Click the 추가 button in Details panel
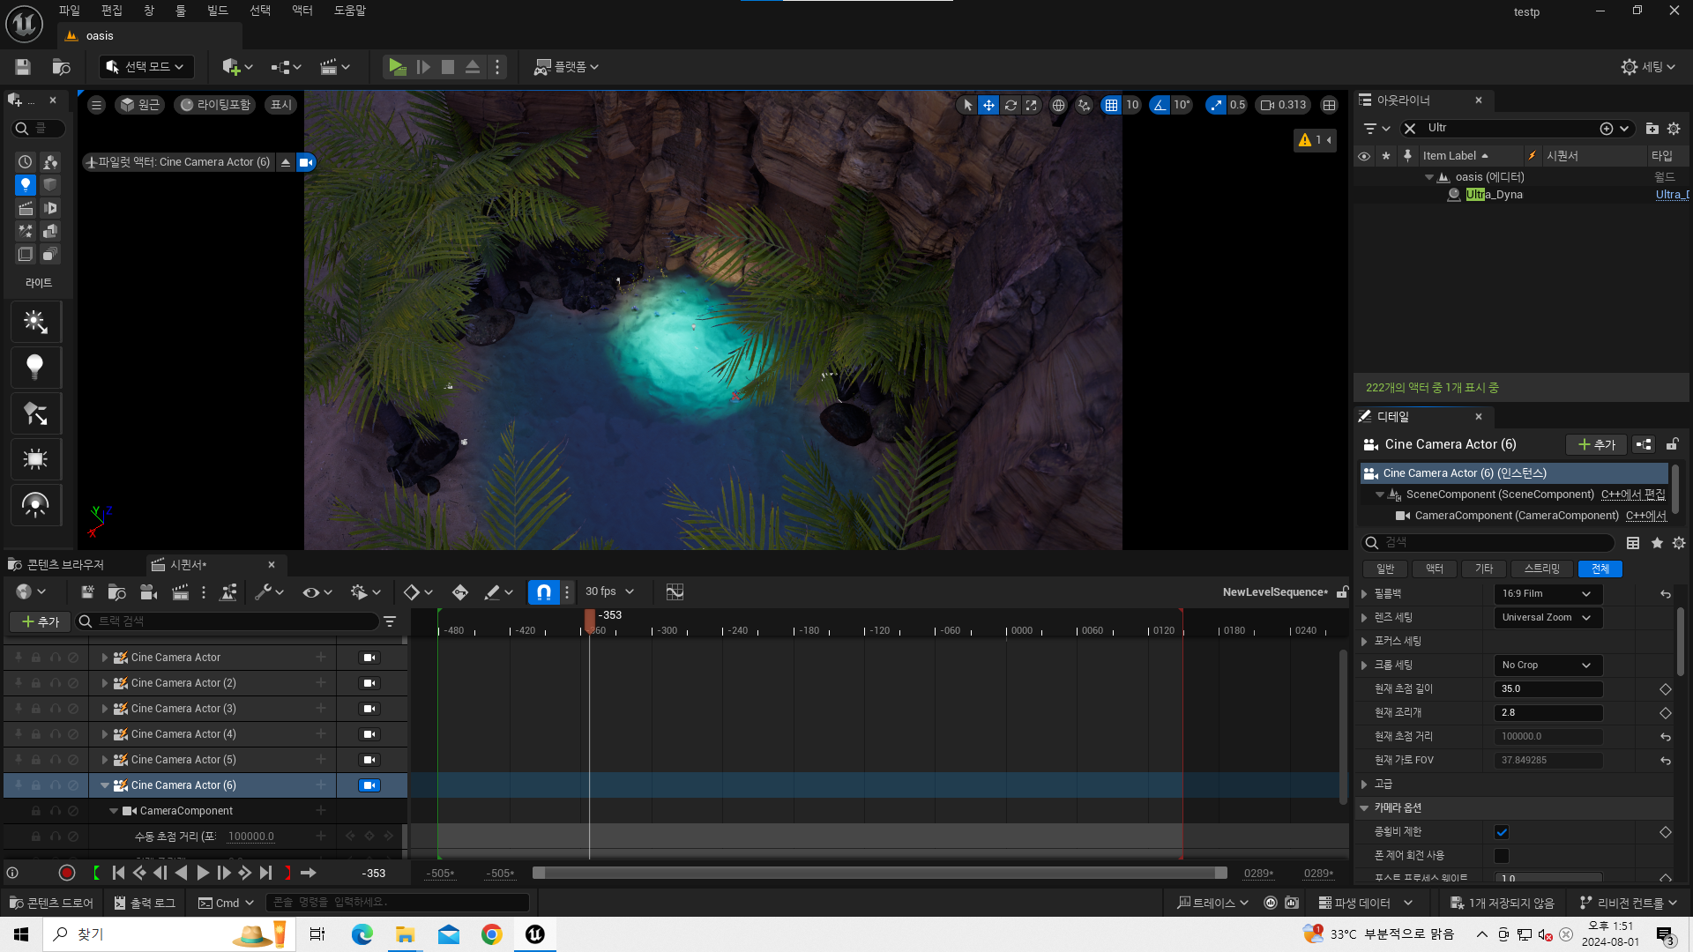The height and width of the screenshot is (952, 1693). click(x=1596, y=444)
